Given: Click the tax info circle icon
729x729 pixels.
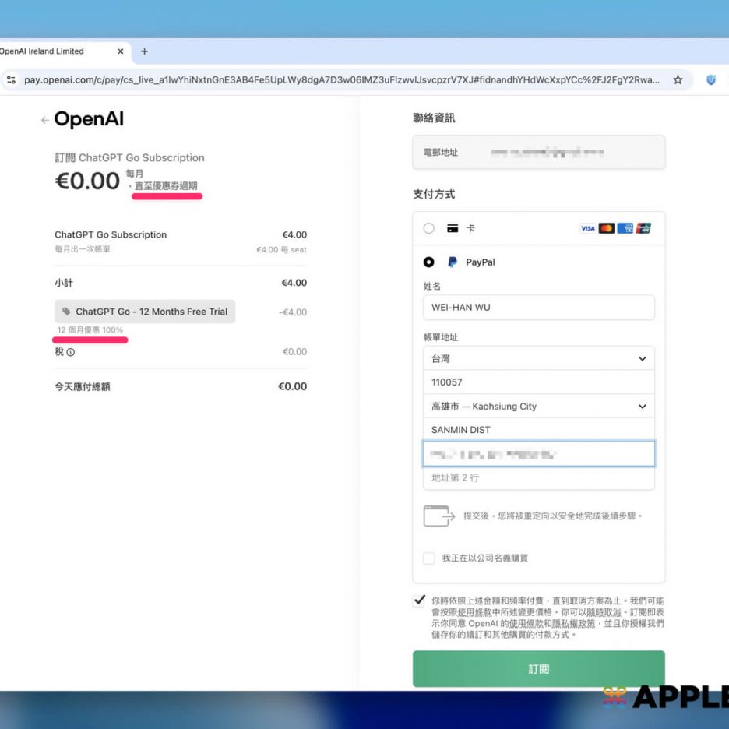Looking at the screenshot, I should (x=71, y=352).
